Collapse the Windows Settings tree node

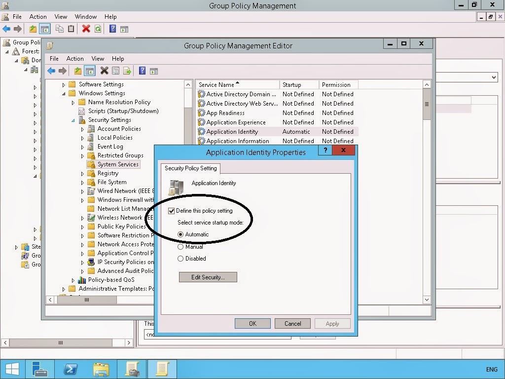[64, 93]
